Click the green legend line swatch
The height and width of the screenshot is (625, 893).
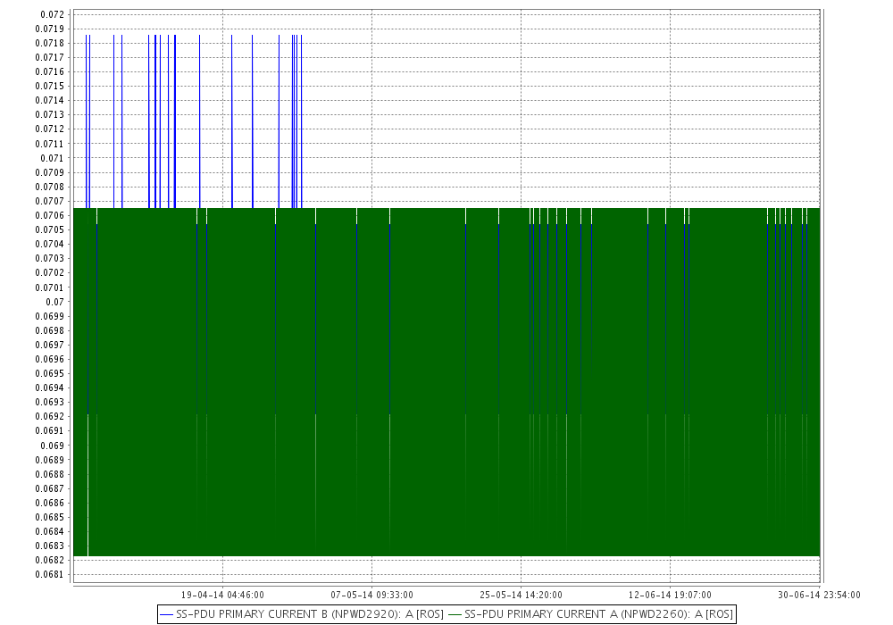pos(455,615)
